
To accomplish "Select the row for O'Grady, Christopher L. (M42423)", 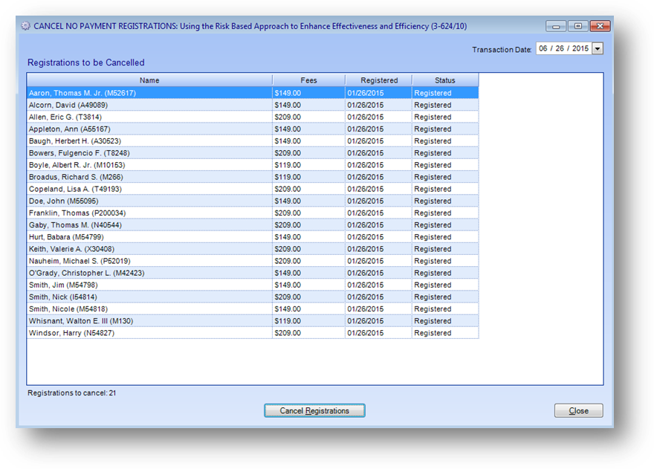I will tap(253, 274).
